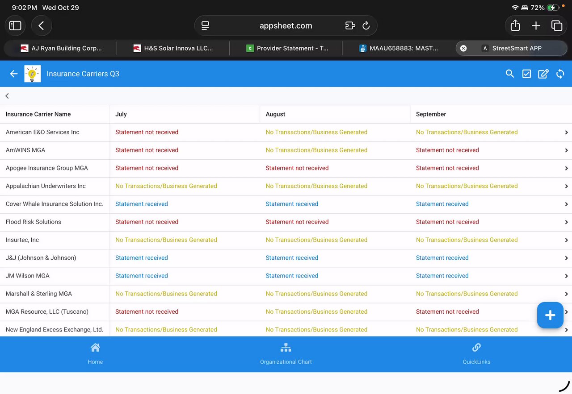The image size is (572, 394).
Task: Sync the app with the refresh icon
Action: [x=560, y=74]
